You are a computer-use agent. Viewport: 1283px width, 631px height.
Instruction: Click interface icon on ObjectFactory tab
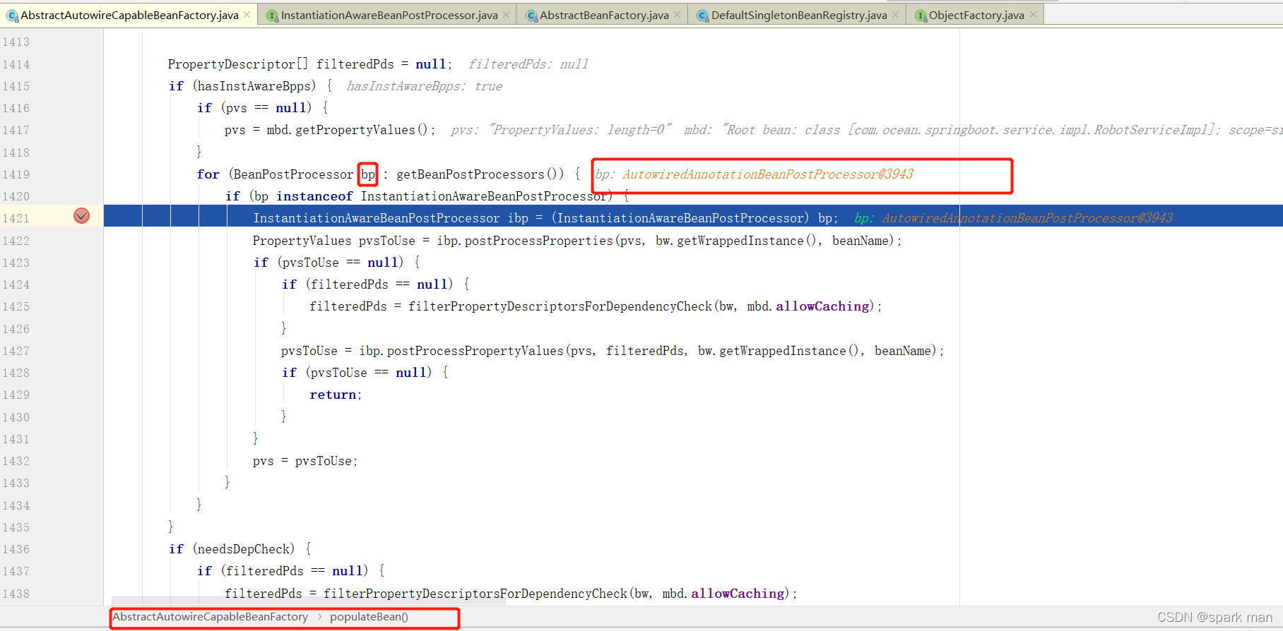[921, 16]
